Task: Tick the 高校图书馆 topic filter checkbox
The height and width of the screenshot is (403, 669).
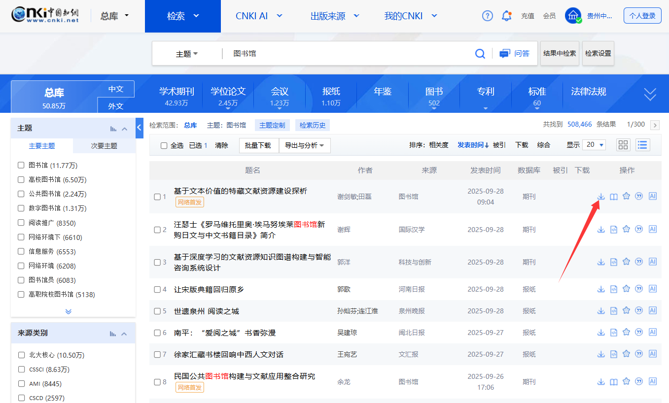Action: tap(21, 180)
